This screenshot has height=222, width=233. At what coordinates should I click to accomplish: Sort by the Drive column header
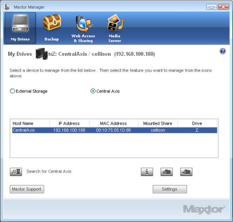197,123
